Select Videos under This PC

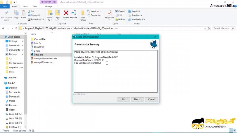tap(10, 110)
